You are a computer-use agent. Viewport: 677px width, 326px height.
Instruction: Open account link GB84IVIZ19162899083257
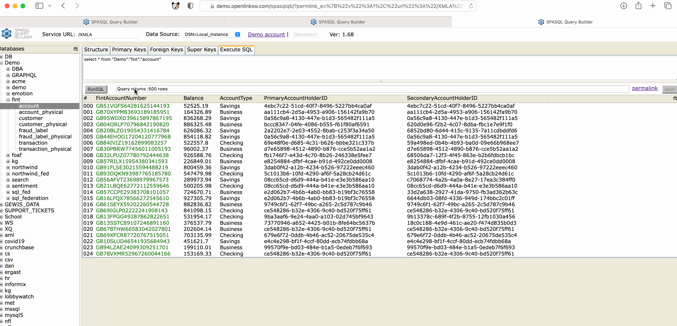pos(131,143)
